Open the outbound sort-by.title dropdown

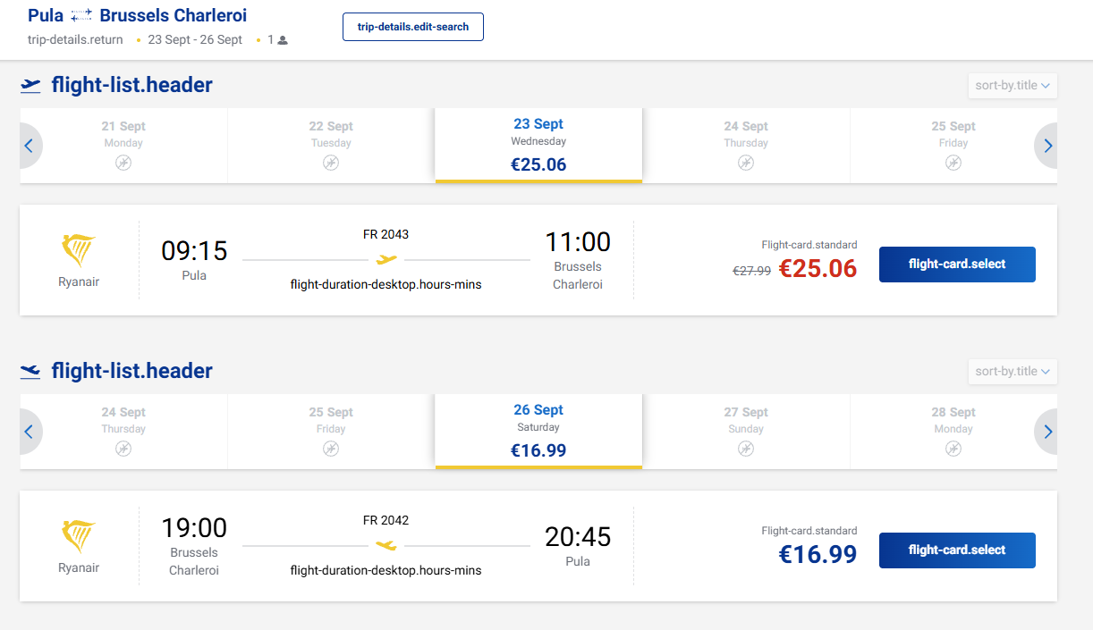click(1013, 86)
